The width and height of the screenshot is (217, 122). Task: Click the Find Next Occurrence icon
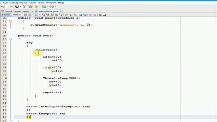tap(52, 15)
